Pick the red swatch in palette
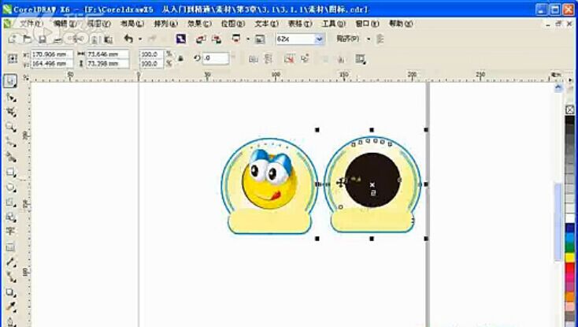578x327 pixels. pyautogui.click(x=570, y=267)
